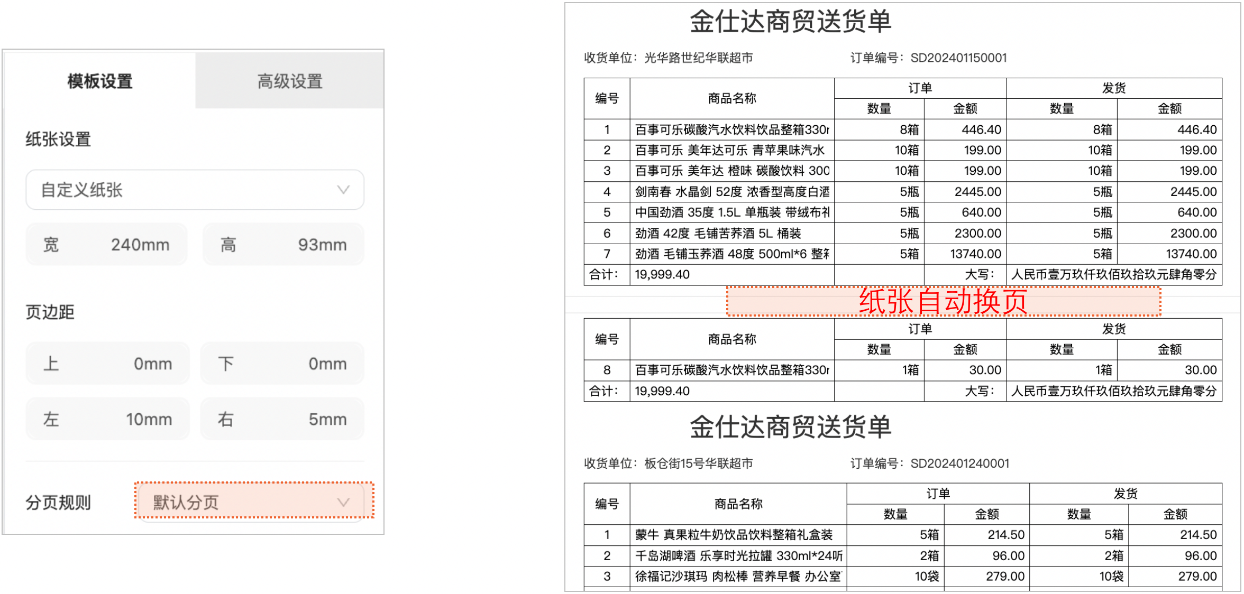1244x594 pixels.
Task: Switch to the 高级设置 tab
Action: (290, 81)
